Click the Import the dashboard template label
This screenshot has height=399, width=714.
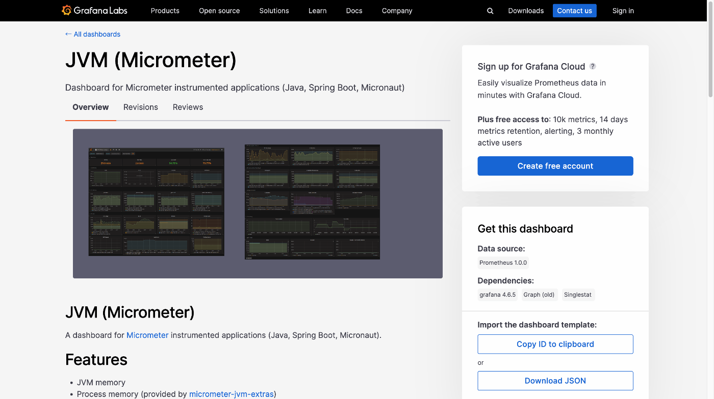coord(537,325)
